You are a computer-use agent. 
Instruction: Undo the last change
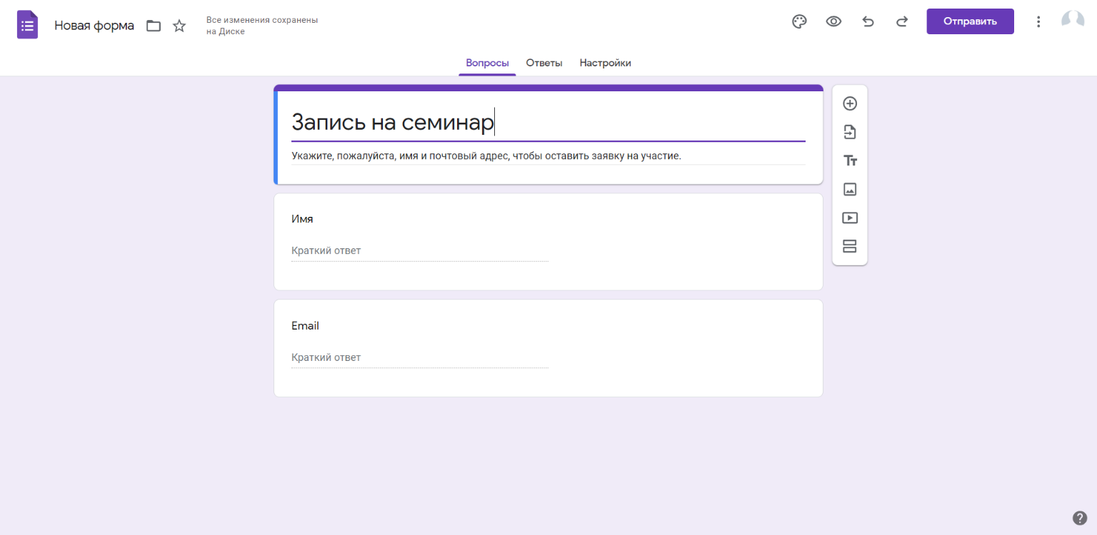point(868,21)
